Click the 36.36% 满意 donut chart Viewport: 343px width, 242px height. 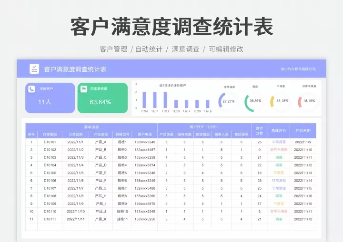coord(255,101)
